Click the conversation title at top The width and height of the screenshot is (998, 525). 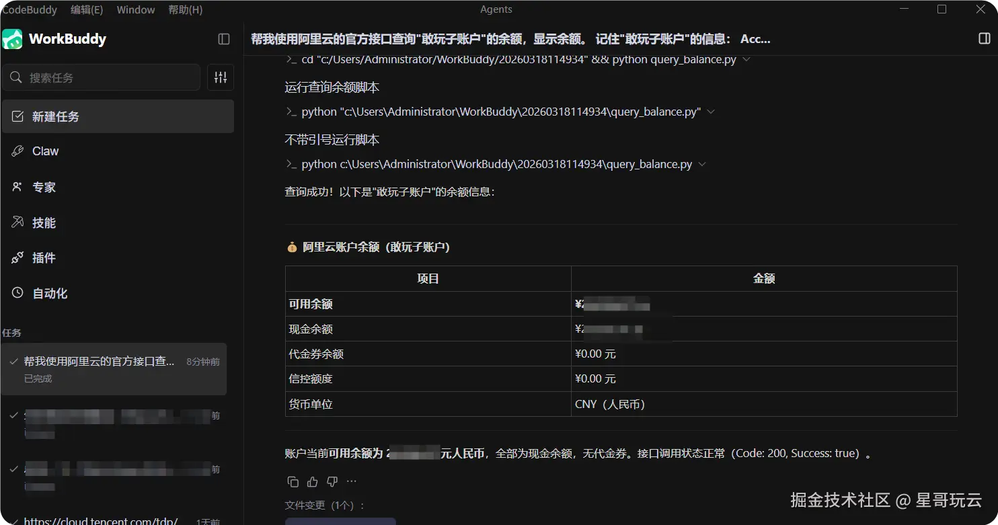tap(510, 39)
